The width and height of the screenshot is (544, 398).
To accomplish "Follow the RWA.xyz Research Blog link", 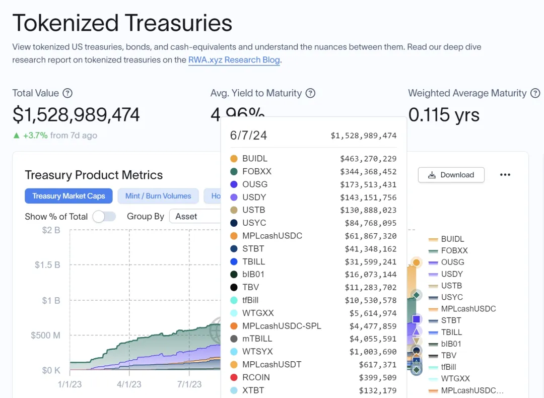I will (234, 59).
